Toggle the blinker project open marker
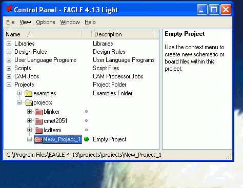This screenshot has height=188, width=243. [86, 112]
